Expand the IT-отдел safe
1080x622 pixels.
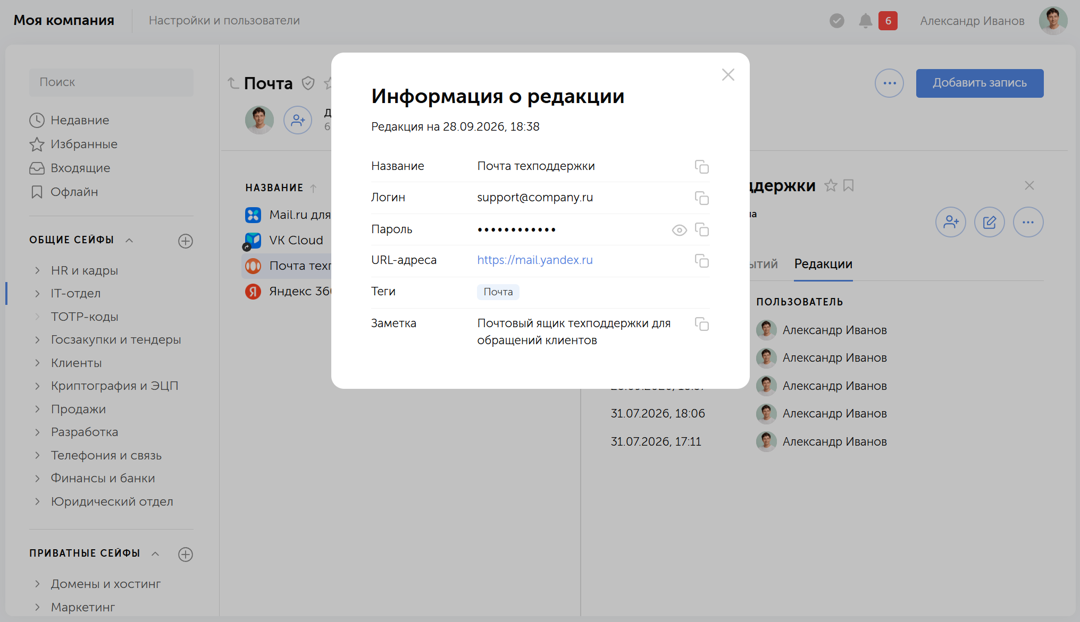(x=37, y=293)
